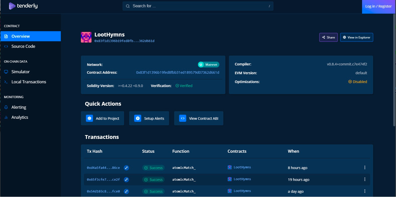Click Success badge of a day ago transaction
This screenshot has height=197, width=396.
point(153,191)
